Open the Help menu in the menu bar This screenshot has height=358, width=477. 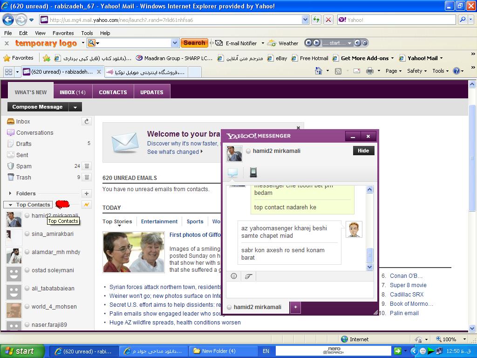(x=105, y=33)
